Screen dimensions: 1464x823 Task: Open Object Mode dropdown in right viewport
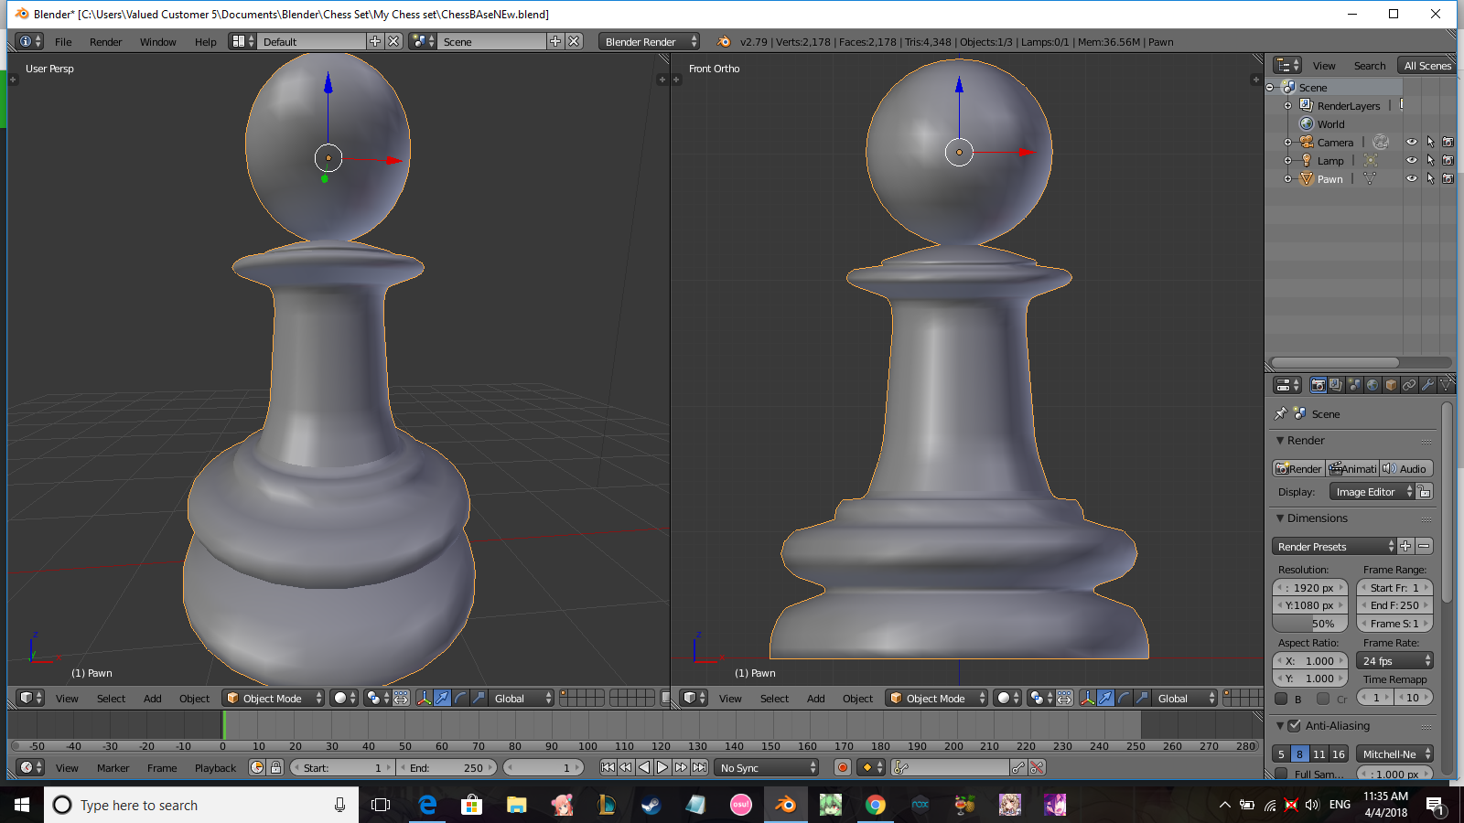coord(937,698)
